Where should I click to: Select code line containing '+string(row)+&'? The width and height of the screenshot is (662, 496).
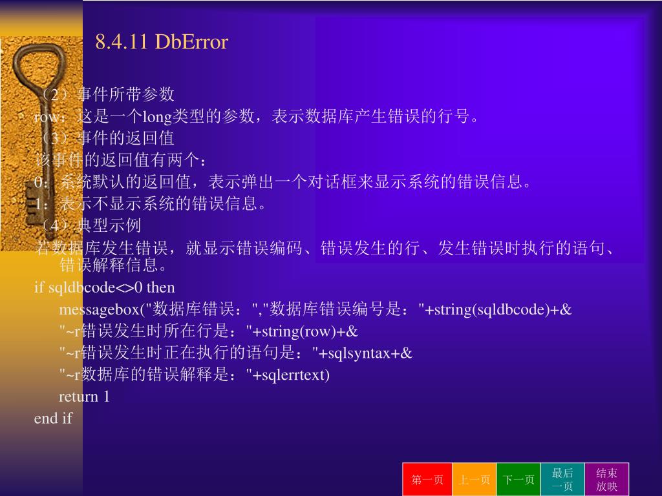[x=209, y=331]
